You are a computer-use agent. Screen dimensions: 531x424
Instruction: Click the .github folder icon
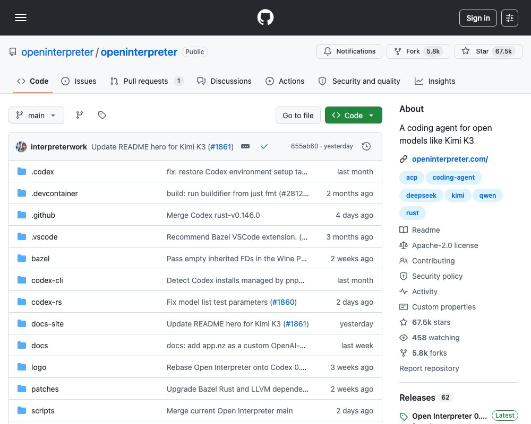[x=22, y=215]
